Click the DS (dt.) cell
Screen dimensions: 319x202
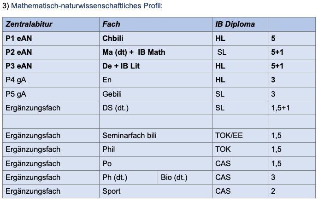[x=156, y=108]
